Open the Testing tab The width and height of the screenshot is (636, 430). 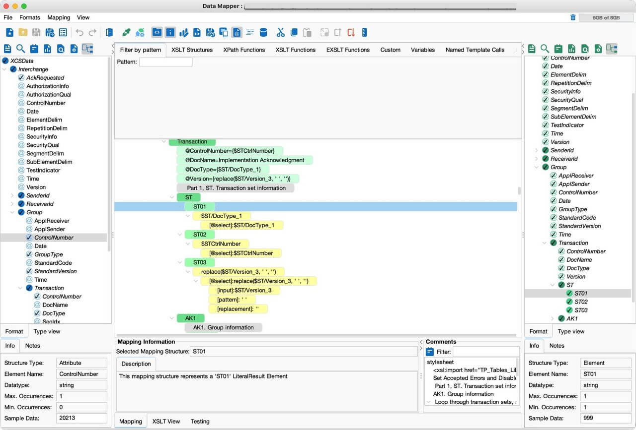(x=200, y=421)
